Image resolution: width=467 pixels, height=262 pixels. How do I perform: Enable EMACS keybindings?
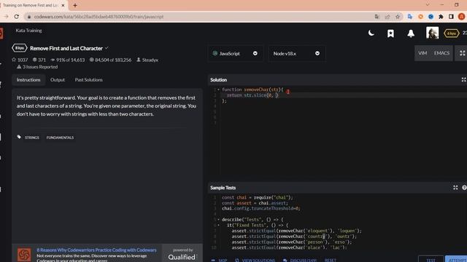click(441, 53)
